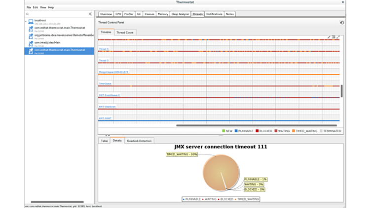
Task: Click the split pane collapse arrows
Action: (106, 136)
